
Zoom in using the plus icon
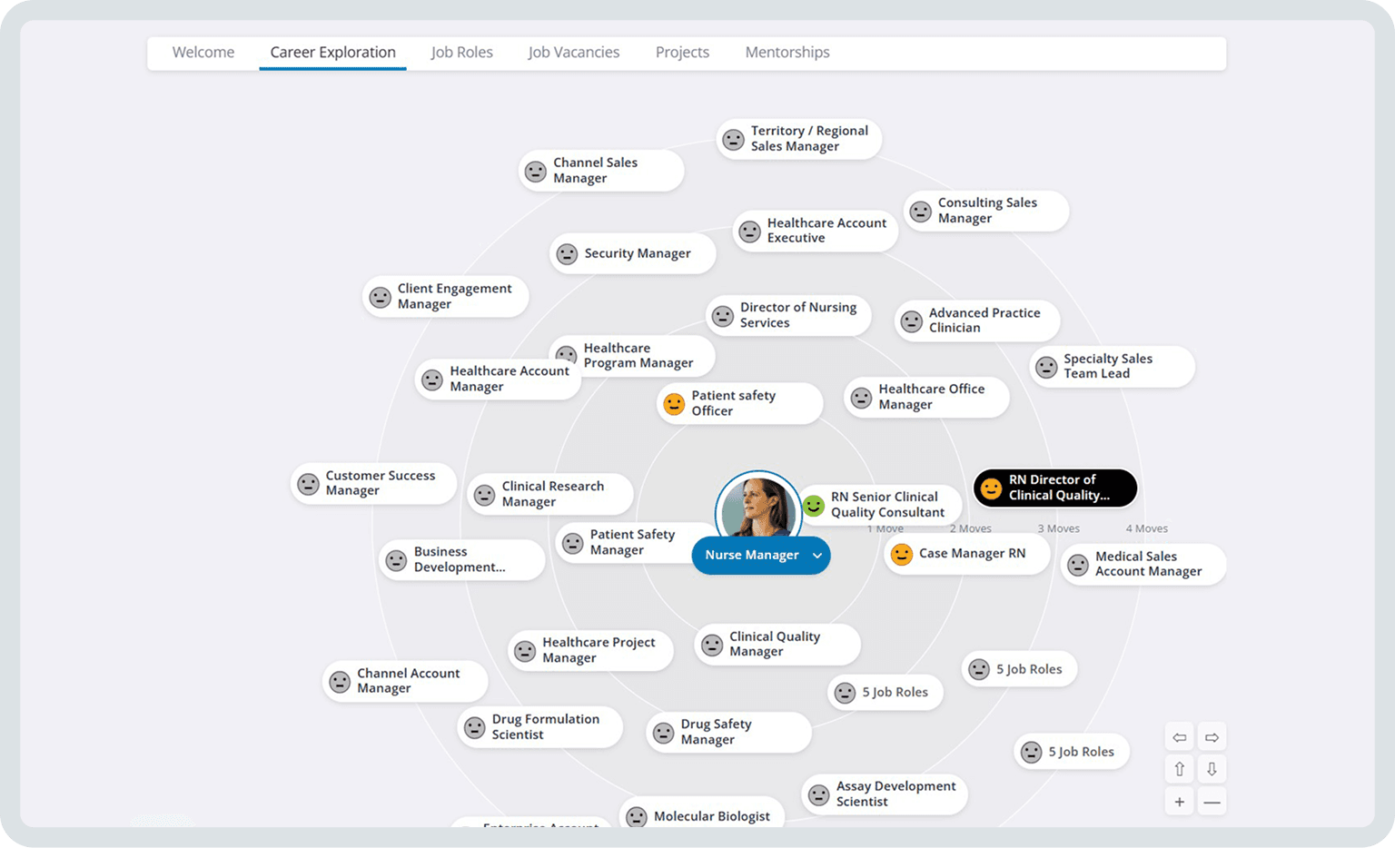pos(1179,801)
